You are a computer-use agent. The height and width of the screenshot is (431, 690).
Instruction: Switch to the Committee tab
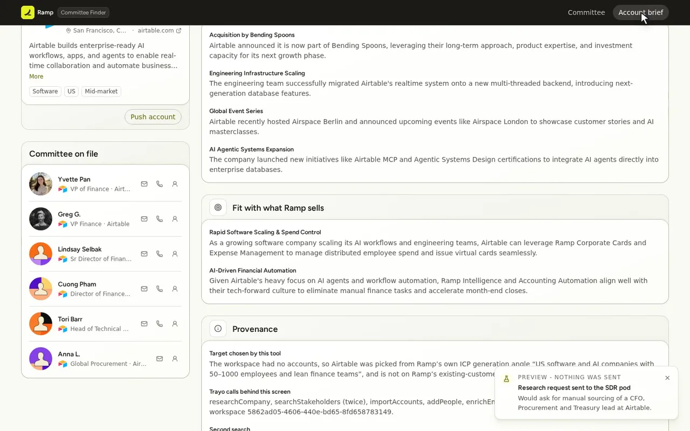586,12
